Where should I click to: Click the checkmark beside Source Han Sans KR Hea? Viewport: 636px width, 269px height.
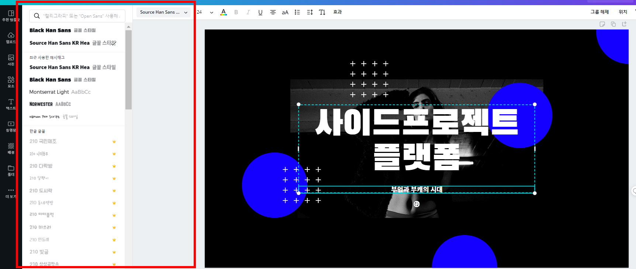(x=114, y=43)
